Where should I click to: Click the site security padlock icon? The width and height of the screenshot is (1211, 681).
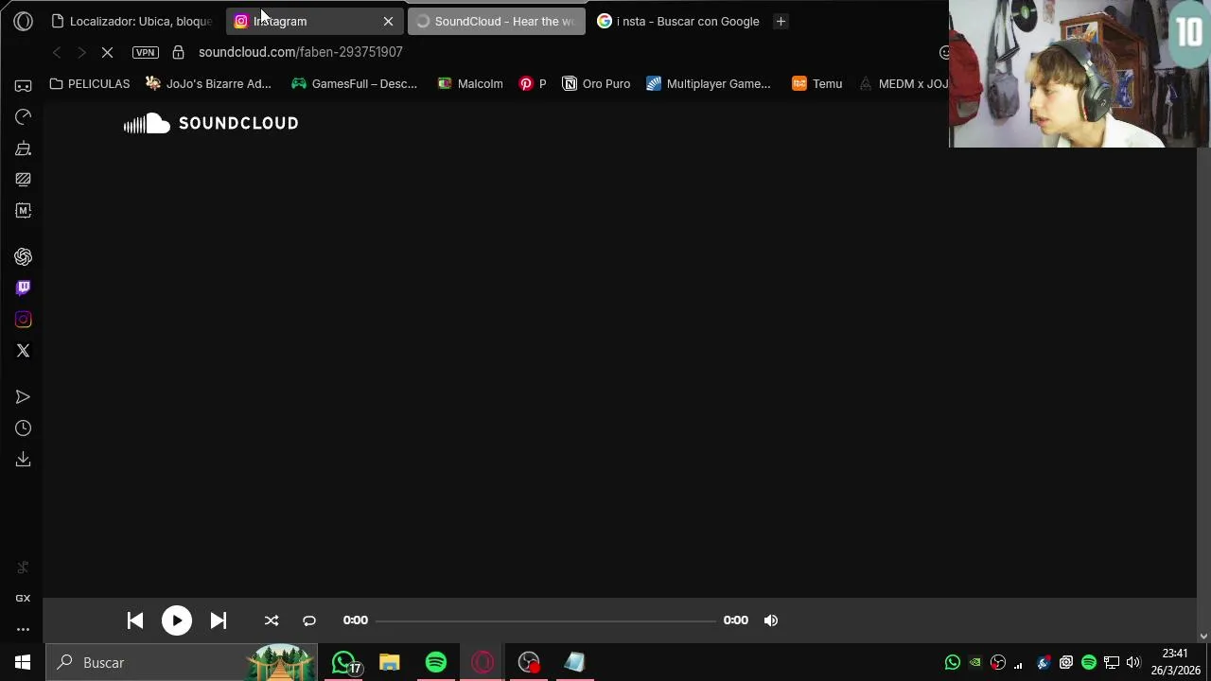click(x=178, y=52)
